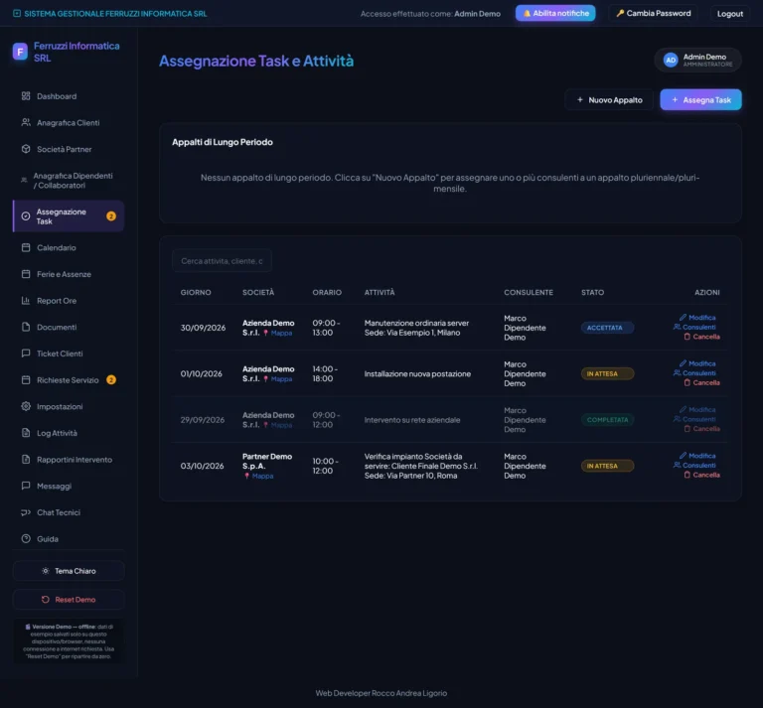Image resolution: width=763 pixels, height=708 pixels.
Task: Click the COMPLETATA status badge
Action: [x=607, y=420]
